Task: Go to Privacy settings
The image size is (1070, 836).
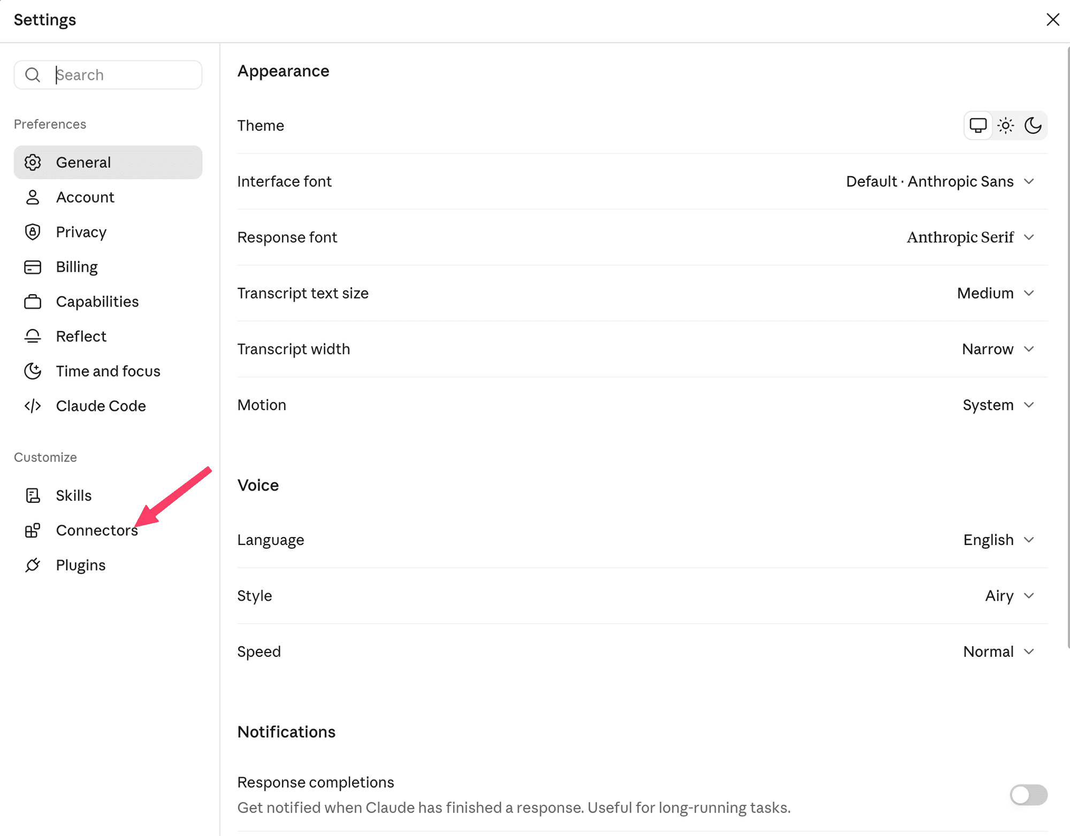Action: (108, 232)
